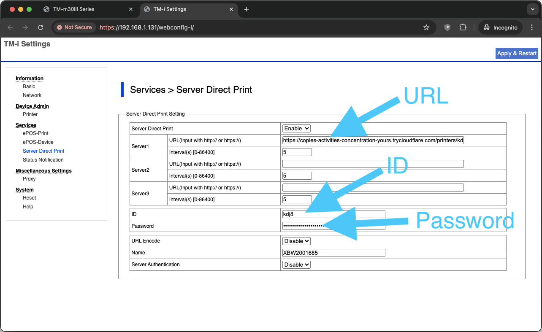Click the Apply & Restart button
This screenshot has height=332, width=542.
[517, 54]
